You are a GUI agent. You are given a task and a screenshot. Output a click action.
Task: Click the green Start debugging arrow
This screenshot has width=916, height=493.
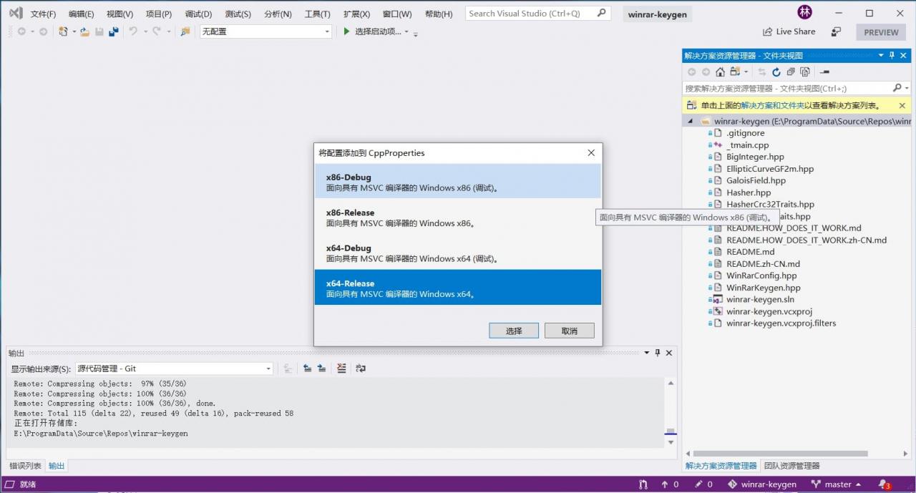[x=346, y=31]
